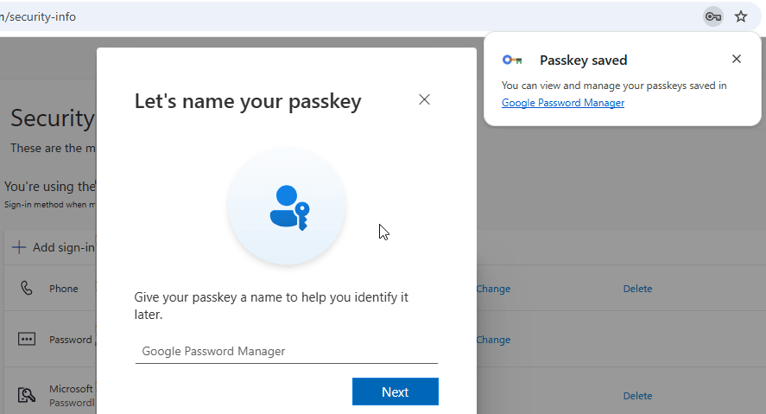Image resolution: width=766 pixels, height=414 pixels.
Task: Click the Passkey saved popup key icon
Action: tap(512, 61)
